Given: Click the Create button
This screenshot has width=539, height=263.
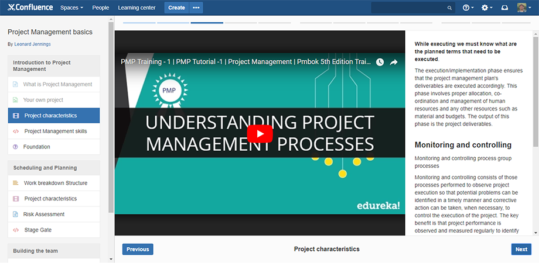Looking at the screenshot, I should pyautogui.click(x=176, y=8).
